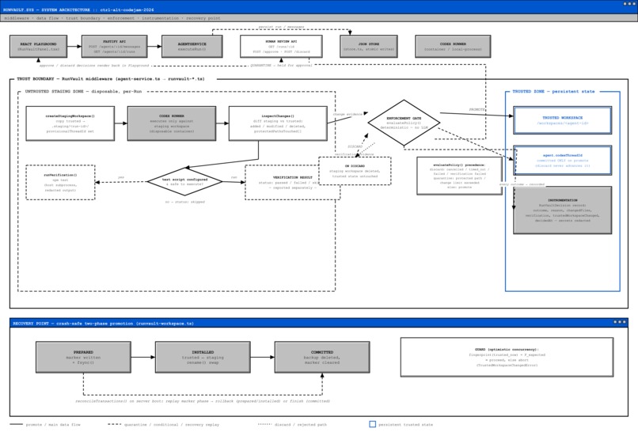Select the FASTIFY API box
The image size is (638, 432).
[114, 47]
